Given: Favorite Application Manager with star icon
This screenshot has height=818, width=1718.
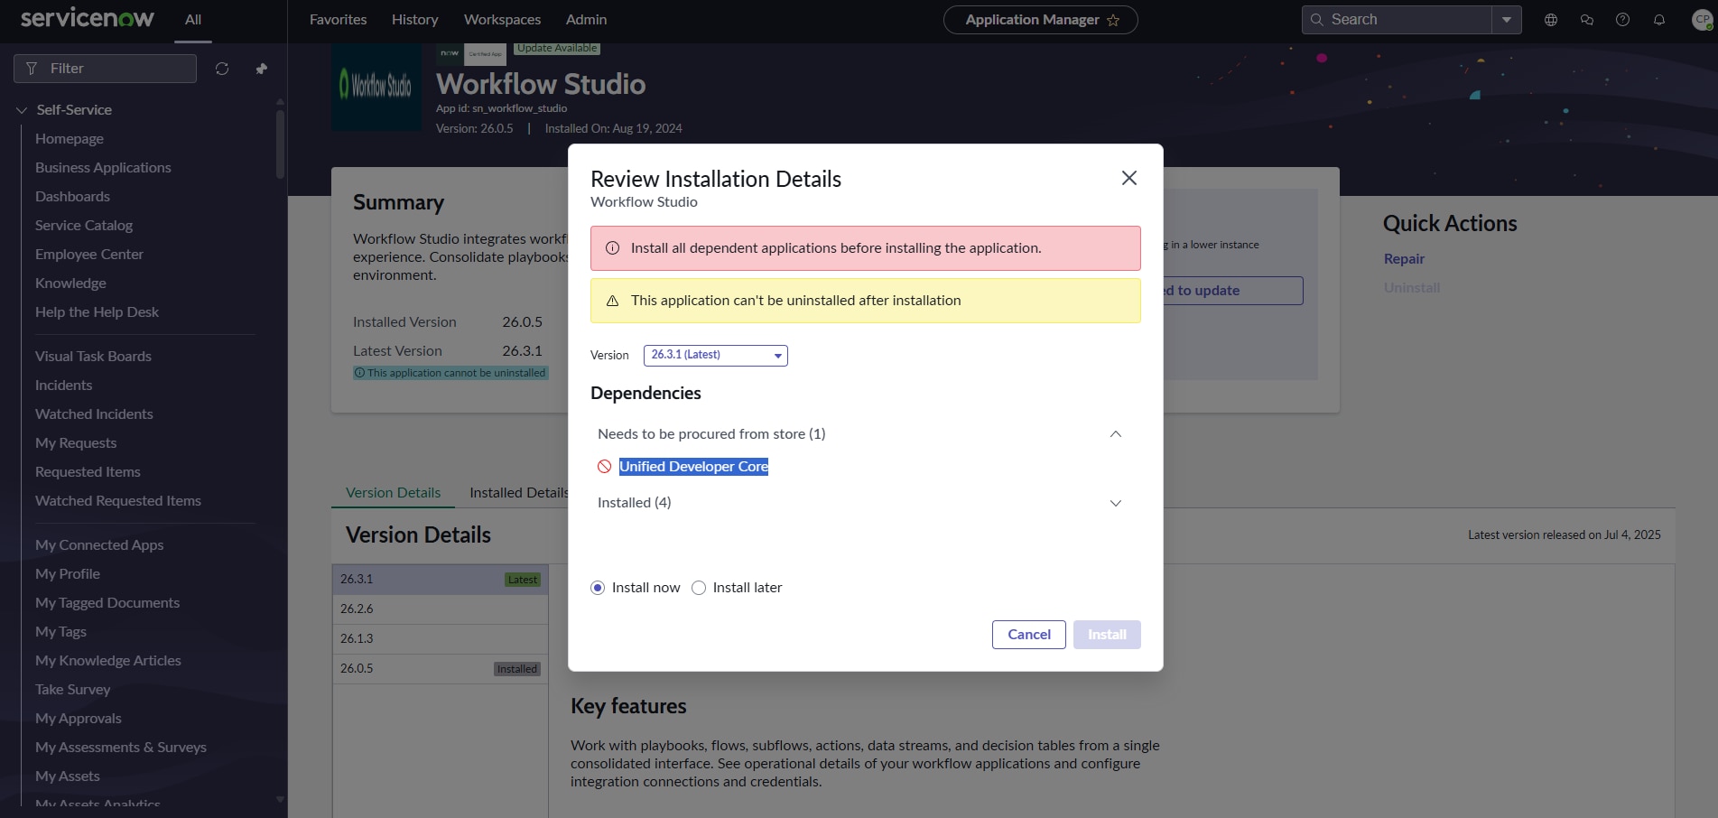Looking at the screenshot, I should click(x=1113, y=20).
